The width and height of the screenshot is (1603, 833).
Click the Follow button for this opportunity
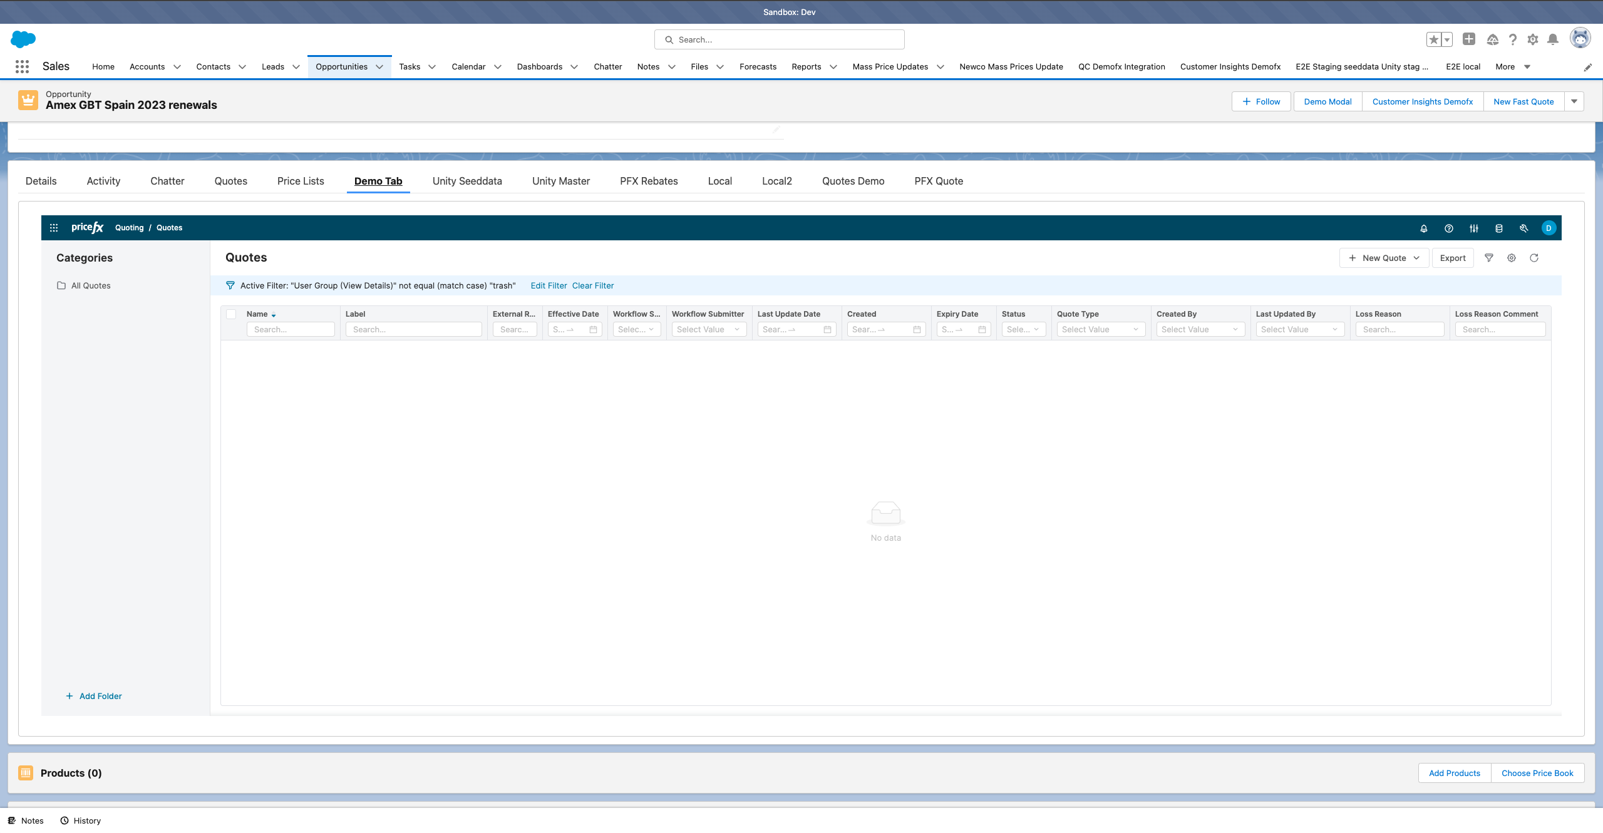click(x=1260, y=101)
